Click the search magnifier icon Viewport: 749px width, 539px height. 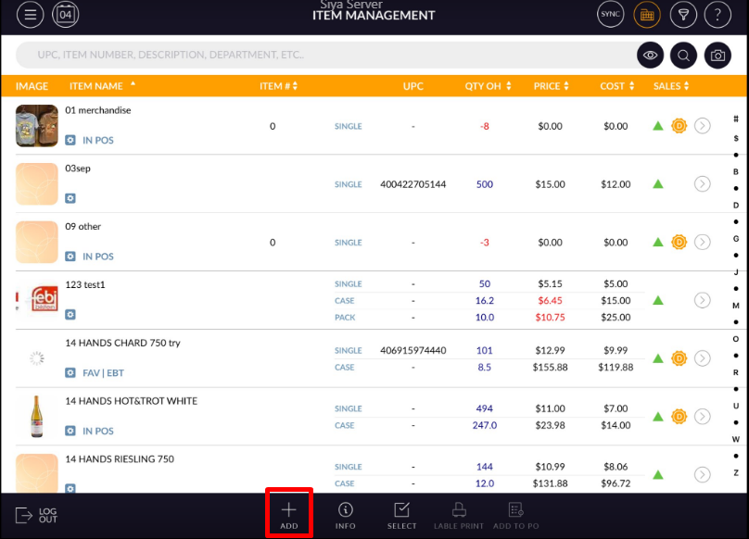pos(684,56)
